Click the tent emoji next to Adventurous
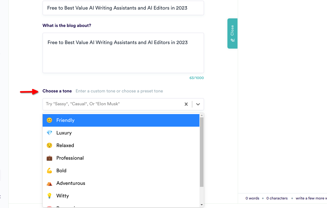This screenshot has height=208, width=327. coord(49,183)
